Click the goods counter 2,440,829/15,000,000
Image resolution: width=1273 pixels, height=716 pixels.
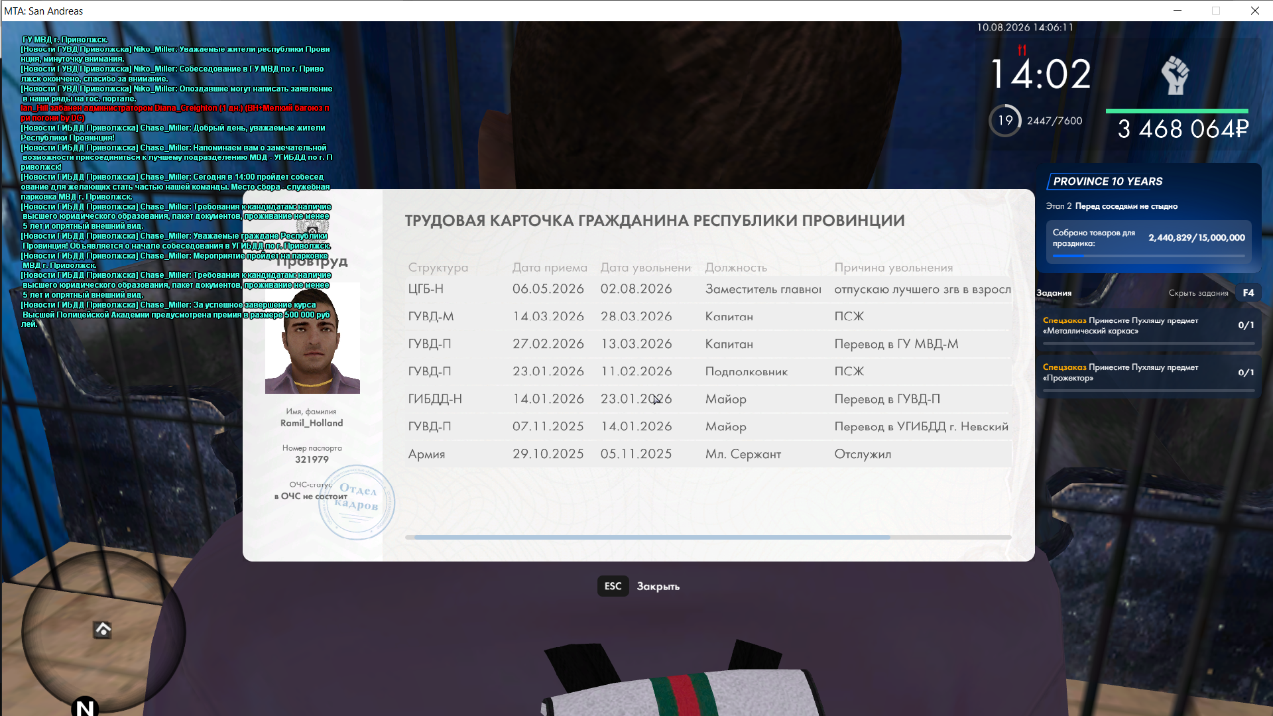point(1197,237)
